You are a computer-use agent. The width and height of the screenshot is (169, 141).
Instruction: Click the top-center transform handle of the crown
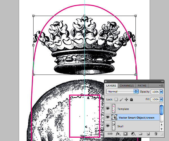pos(84,16)
